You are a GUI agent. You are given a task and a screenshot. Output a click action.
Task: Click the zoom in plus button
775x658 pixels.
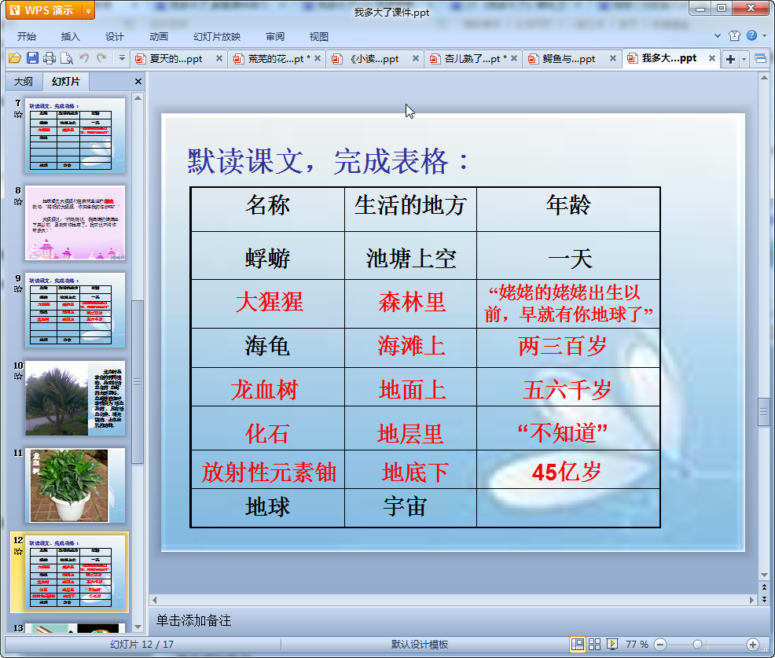coord(752,645)
